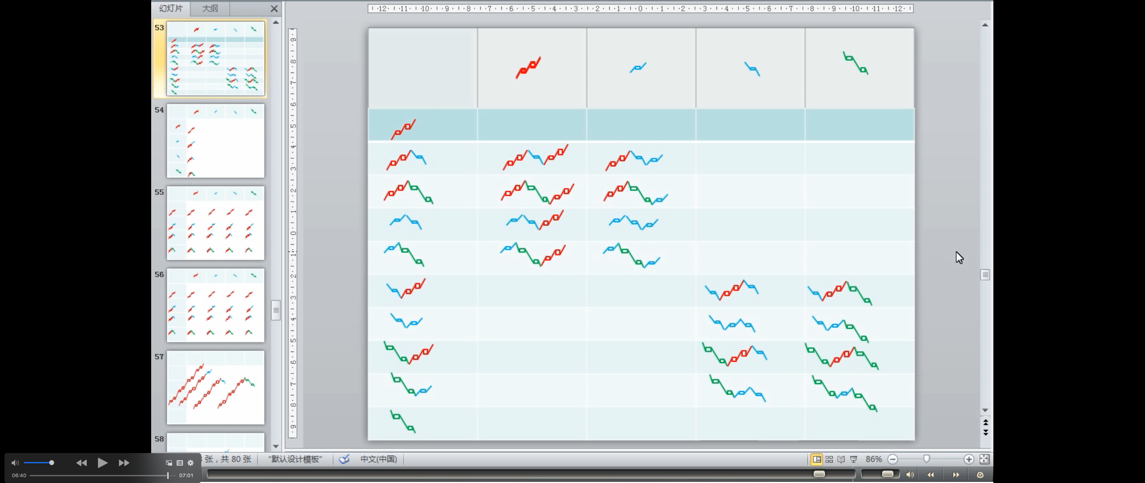Select the blue downtrend pattern in header row
This screenshot has width=1145, height=483.
[x=752, y=69]
